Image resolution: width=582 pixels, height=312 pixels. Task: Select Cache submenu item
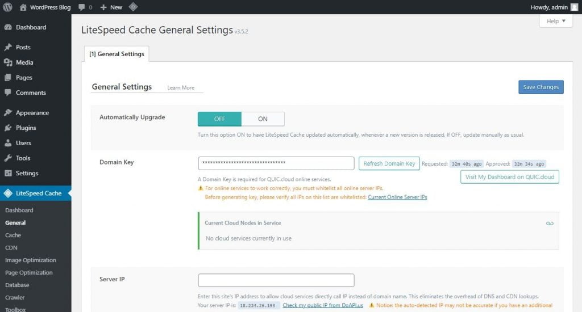click(x=13, y=235)
